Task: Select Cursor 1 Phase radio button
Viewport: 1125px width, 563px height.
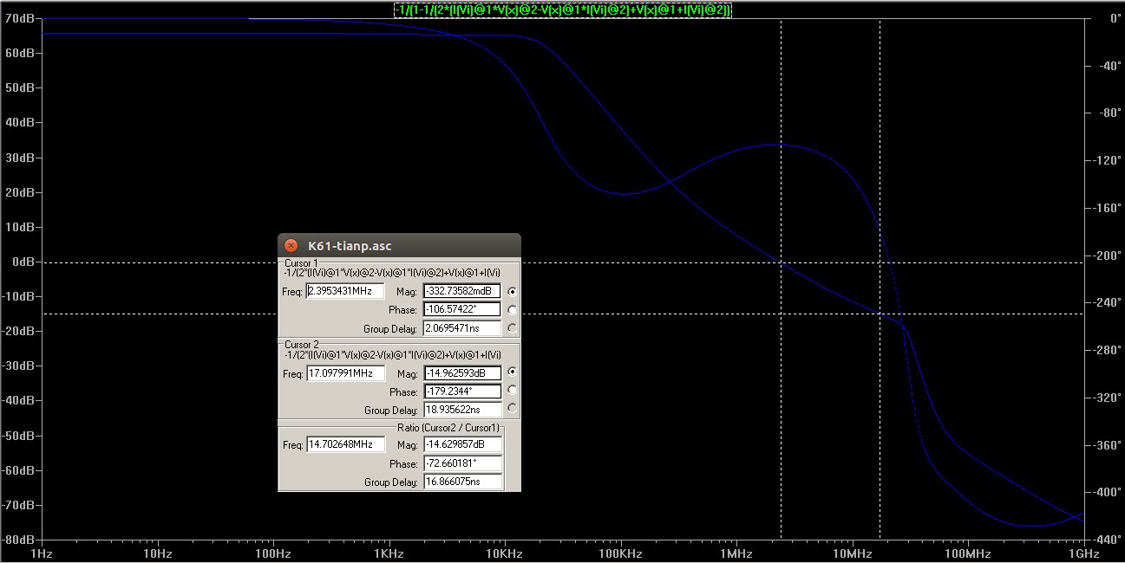Action: (513, 310)
